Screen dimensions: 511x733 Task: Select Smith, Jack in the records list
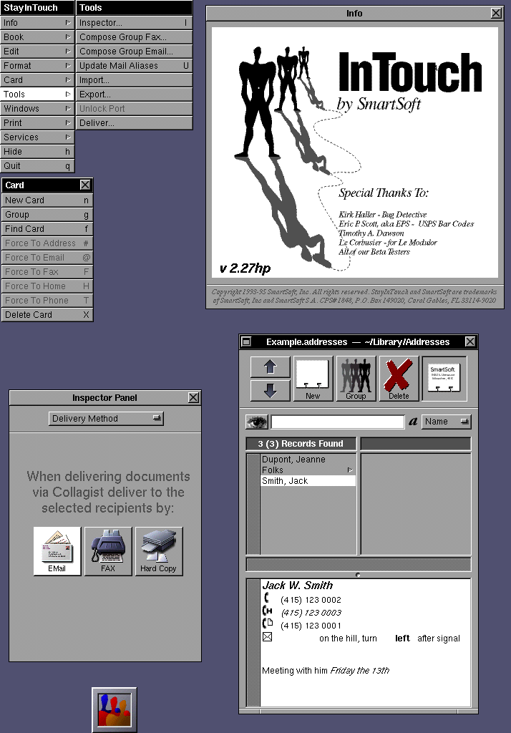308,480
